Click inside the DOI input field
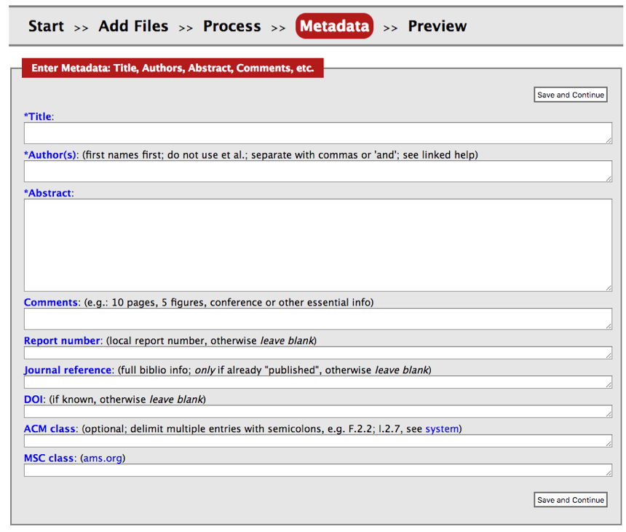 [317, 411]
